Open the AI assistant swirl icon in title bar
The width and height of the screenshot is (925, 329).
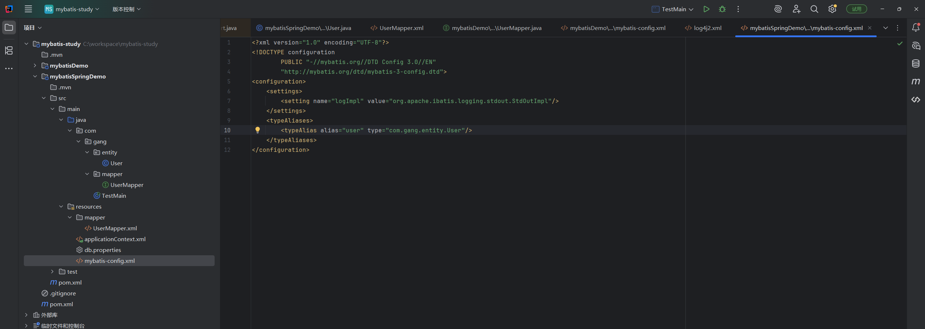click(x=778, y=9)
